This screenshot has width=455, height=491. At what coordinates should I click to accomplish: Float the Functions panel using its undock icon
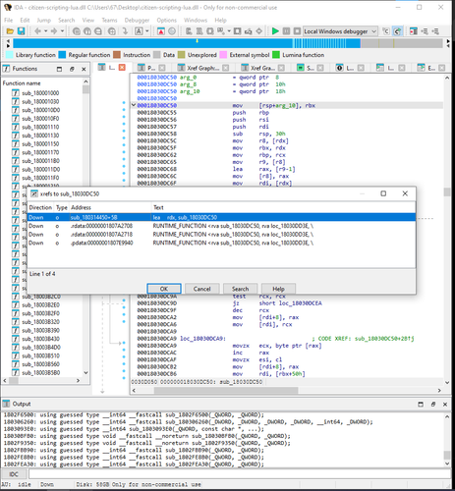pyautogui.click(x=72, y=69)
